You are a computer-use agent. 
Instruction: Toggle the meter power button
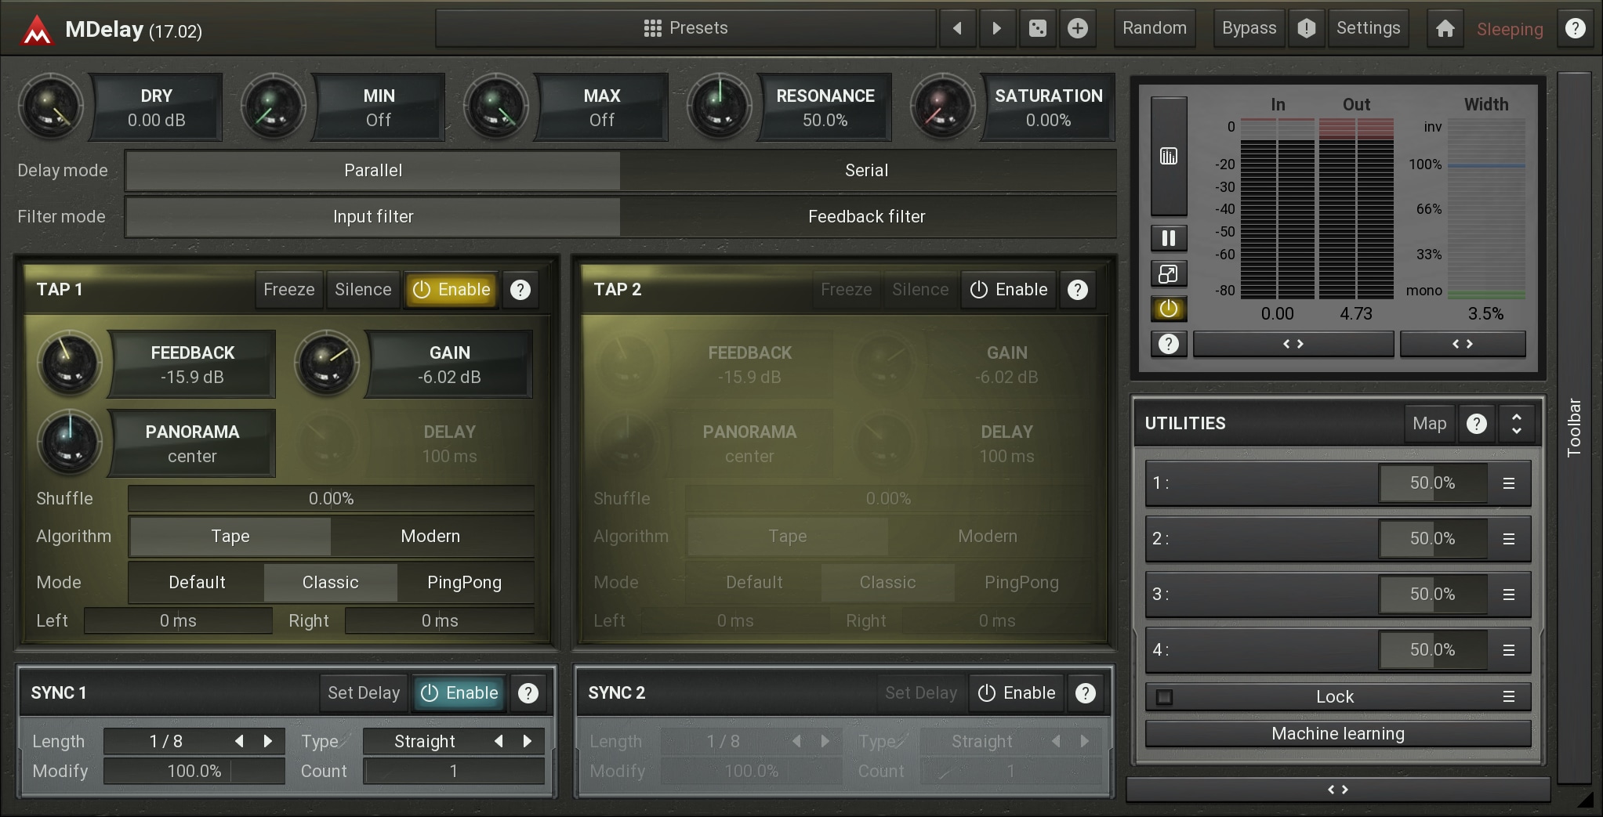tap(1168, 309)
